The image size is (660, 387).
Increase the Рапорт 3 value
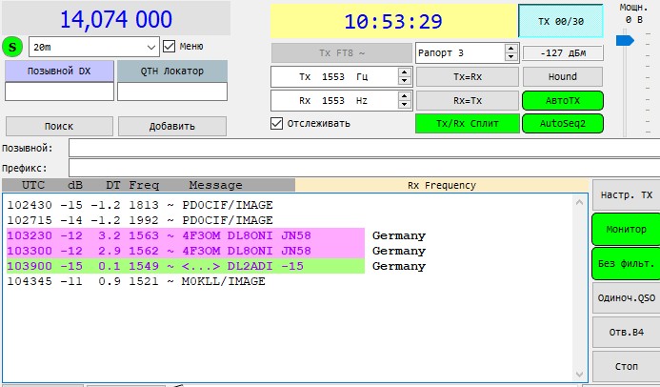510,48
